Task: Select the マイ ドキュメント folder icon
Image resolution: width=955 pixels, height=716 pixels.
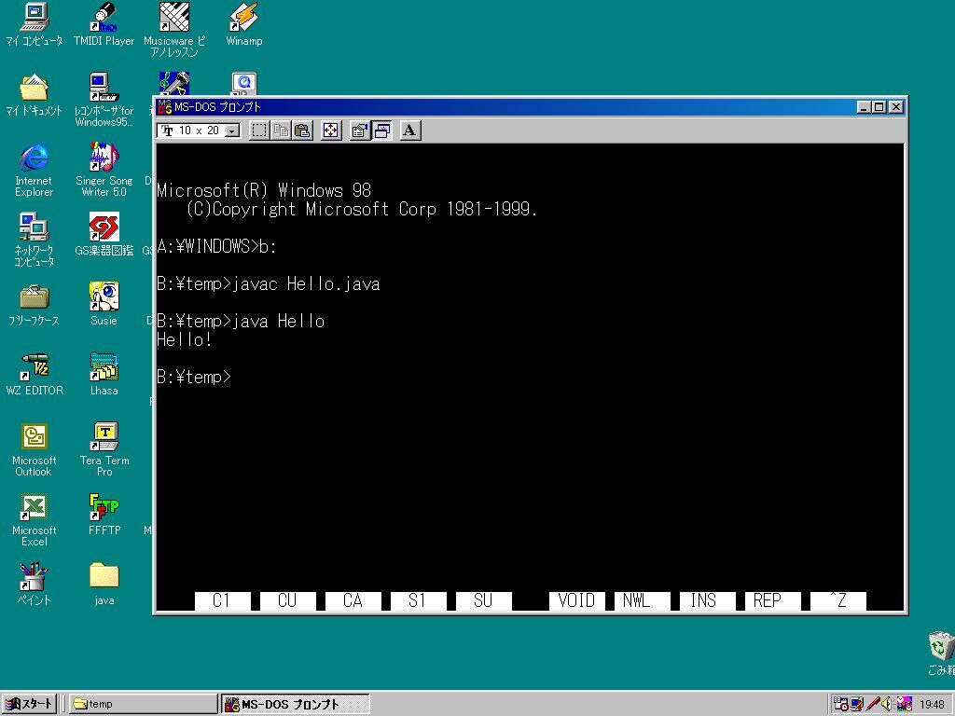Action: click(35, 95)
